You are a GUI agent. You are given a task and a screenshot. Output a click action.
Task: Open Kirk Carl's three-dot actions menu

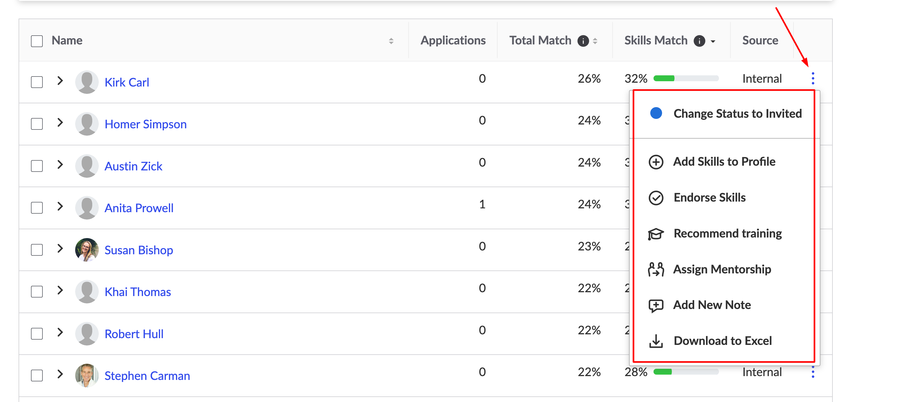click(813, 79)
